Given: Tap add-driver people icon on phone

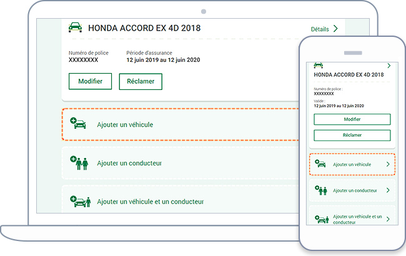Looking at the screenshot, I should click(321, 190).
